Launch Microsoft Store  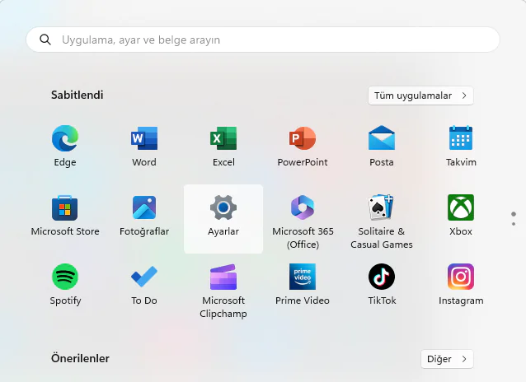[65, 208]
